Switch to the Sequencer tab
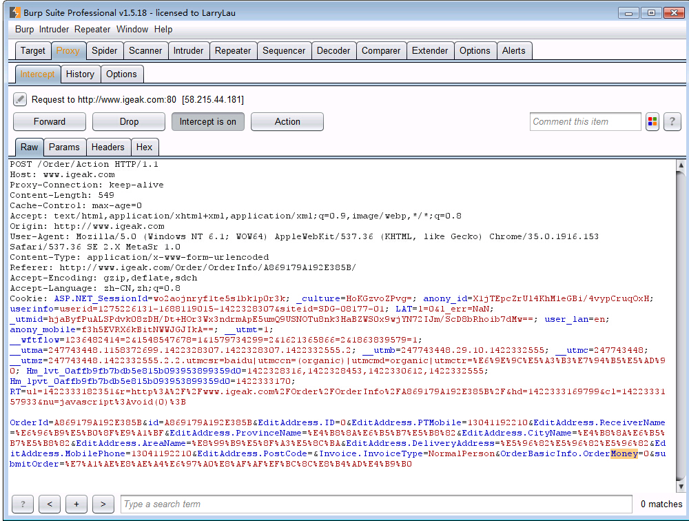 click(284, 50)
